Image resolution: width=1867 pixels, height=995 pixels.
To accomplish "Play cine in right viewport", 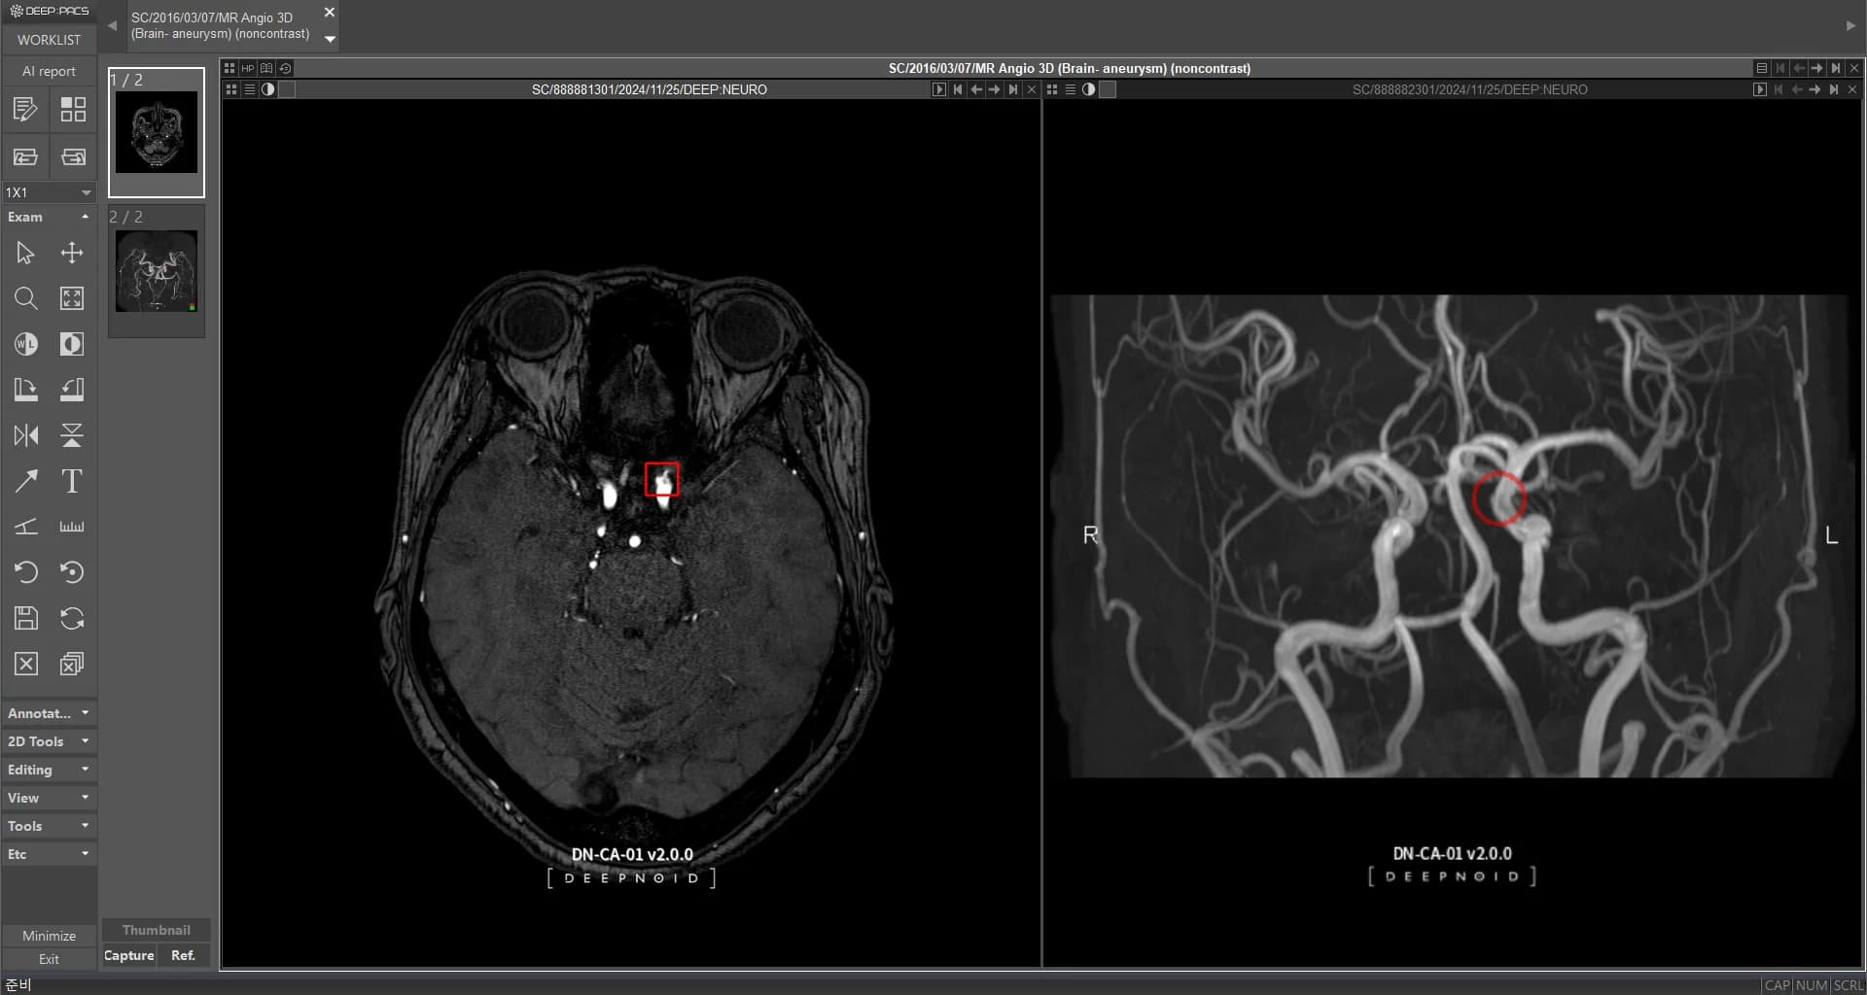I will [x=1759, y=89].
